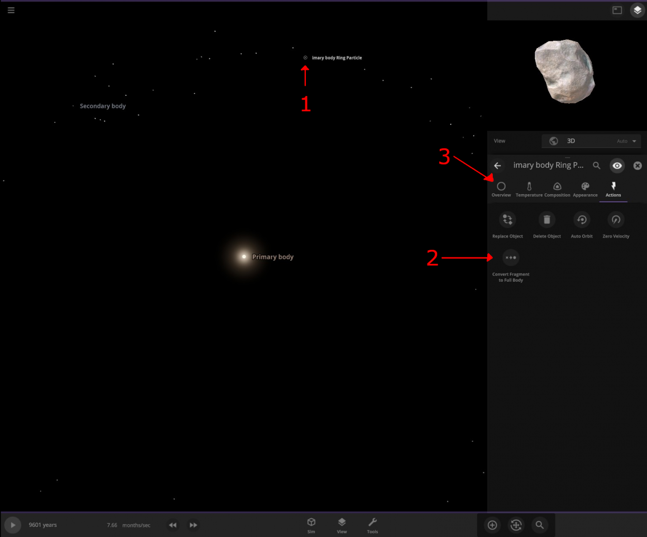This screenshot has height=537, width=647.
Task: Switch to the Overview tab
Action: (x=501, y=189)
